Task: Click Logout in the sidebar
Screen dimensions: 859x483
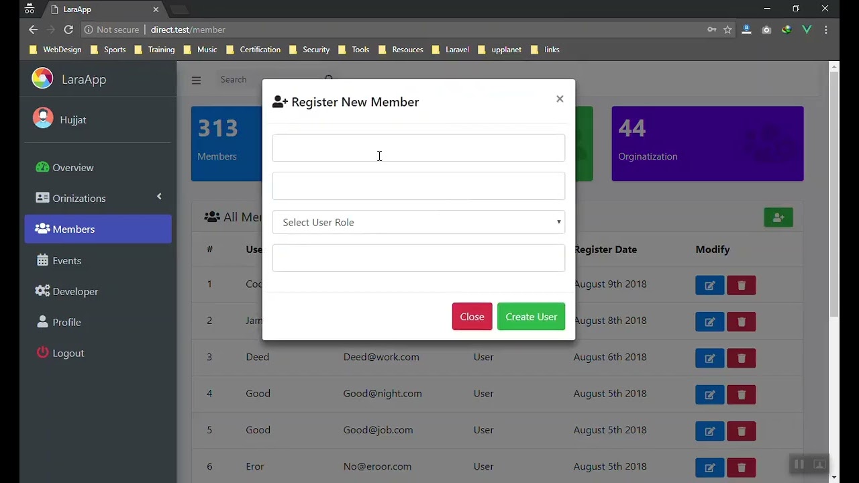Action: point(98,353)
